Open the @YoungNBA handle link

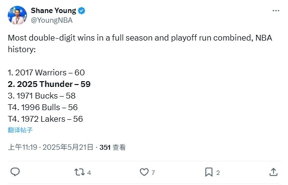52,20
